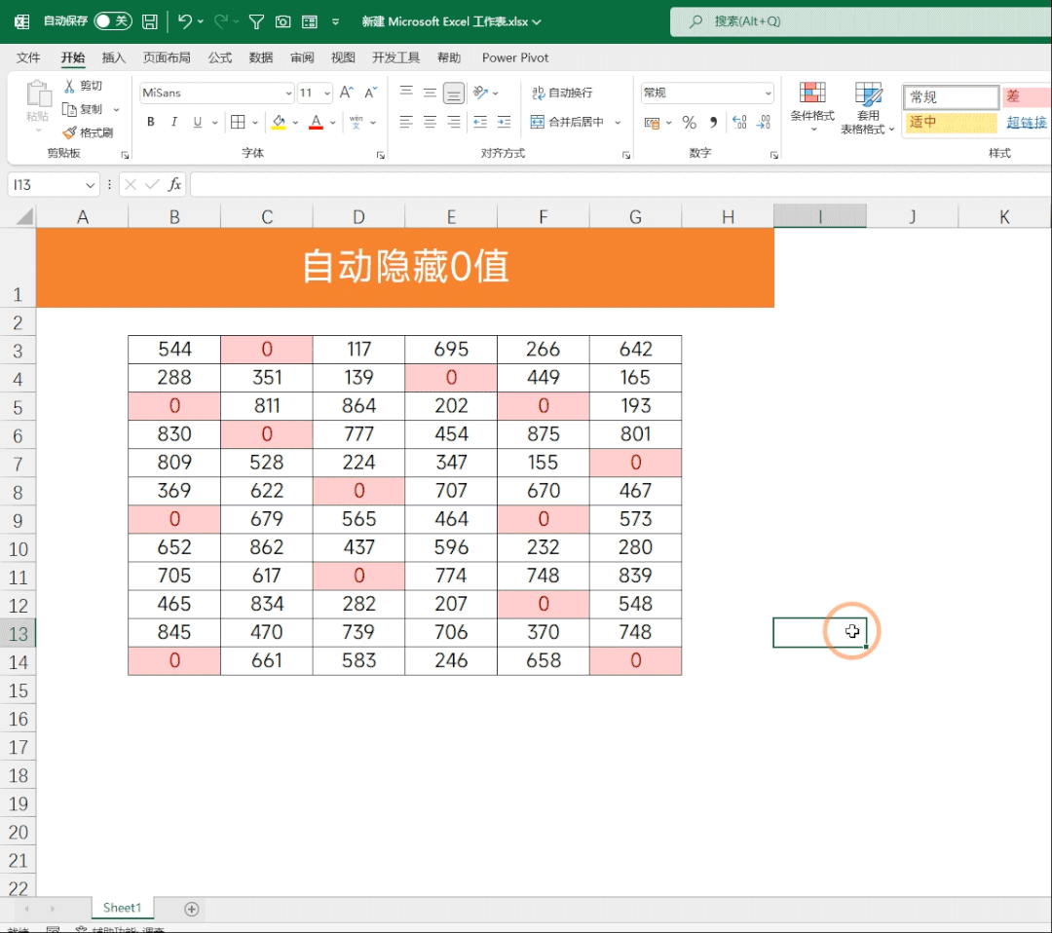Click the percent style icon

tap(689, 123)
